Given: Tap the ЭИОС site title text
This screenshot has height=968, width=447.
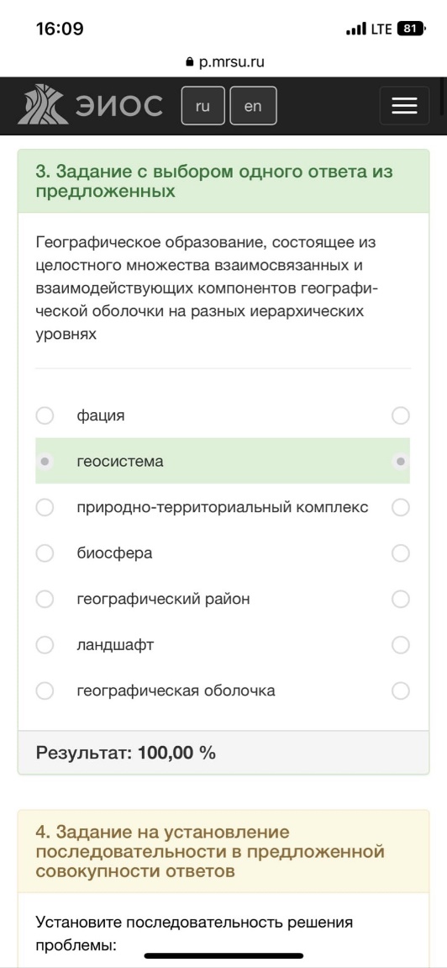Looking at the screenshot, I should (119, 106).
